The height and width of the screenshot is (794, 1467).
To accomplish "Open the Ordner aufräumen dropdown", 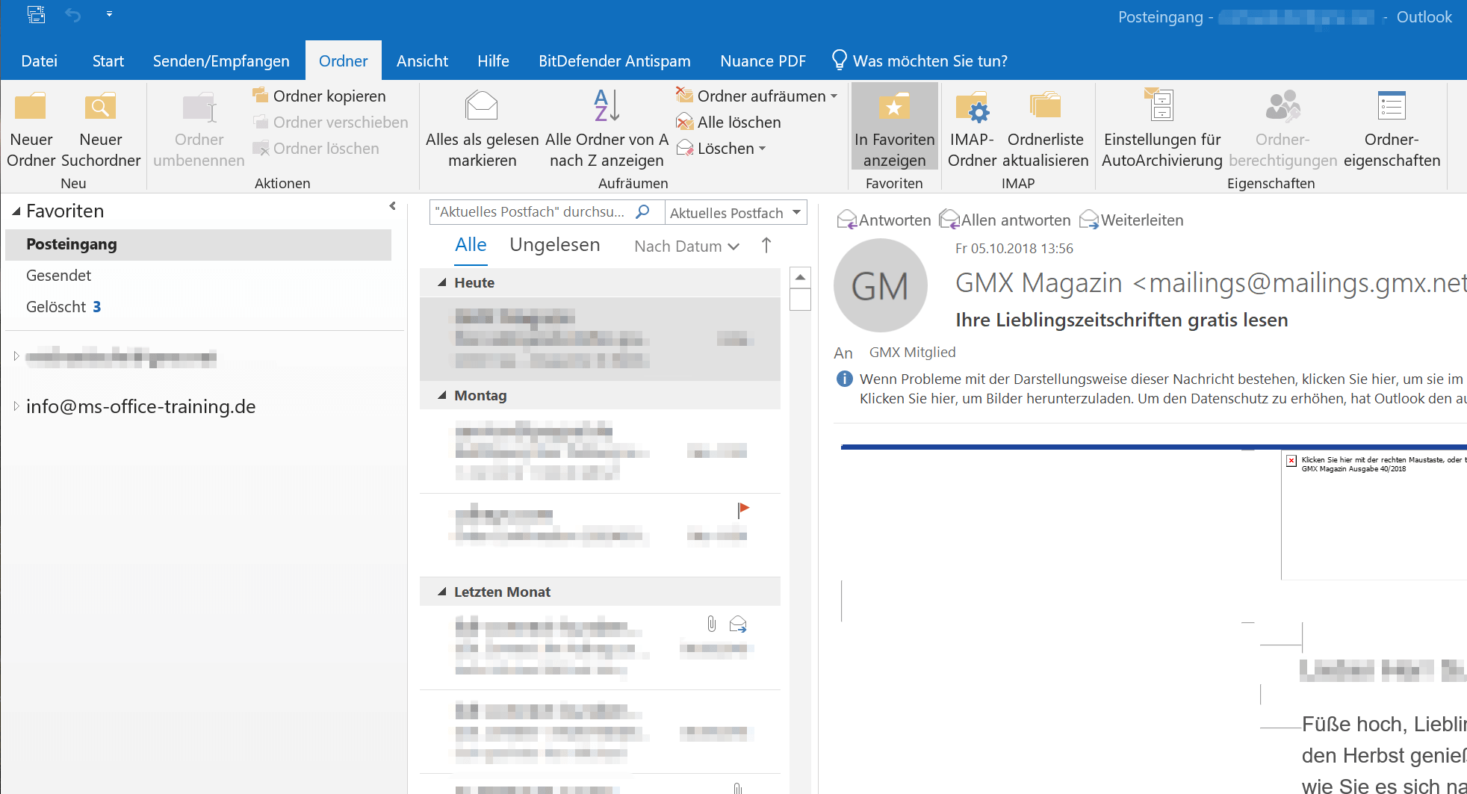I will coord(833,96).
